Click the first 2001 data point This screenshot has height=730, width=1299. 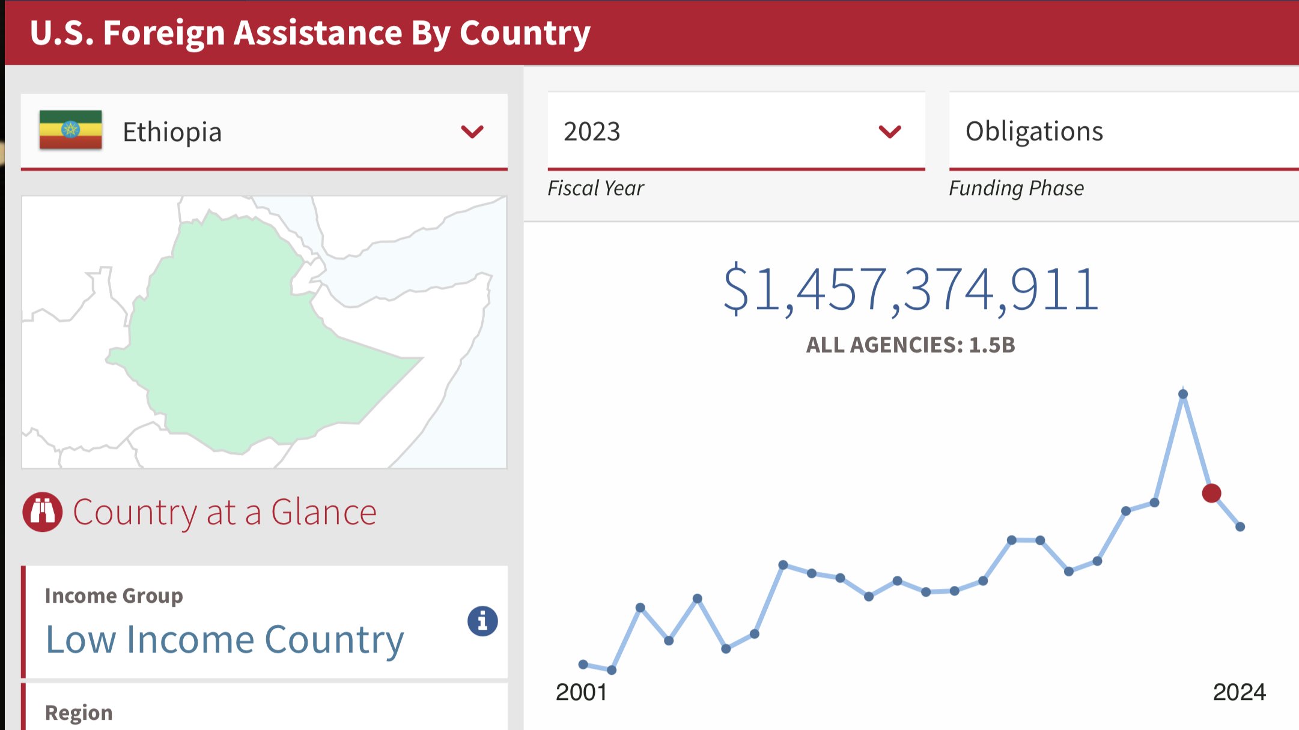583,664
